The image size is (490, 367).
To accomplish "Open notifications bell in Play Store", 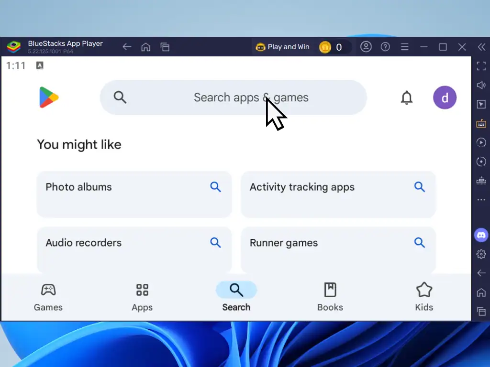I will click(x=406, y=98).
